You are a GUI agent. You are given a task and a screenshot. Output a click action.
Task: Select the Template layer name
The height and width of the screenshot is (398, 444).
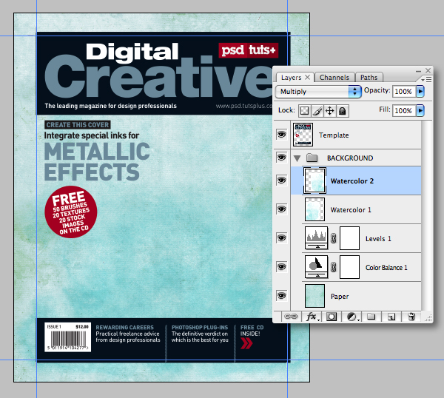tap(334, 135)
